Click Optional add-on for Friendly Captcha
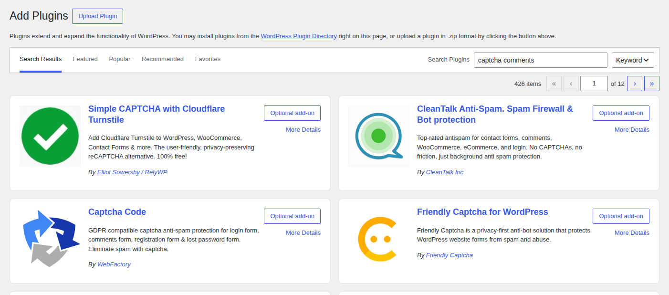 (x=621, y=216)
